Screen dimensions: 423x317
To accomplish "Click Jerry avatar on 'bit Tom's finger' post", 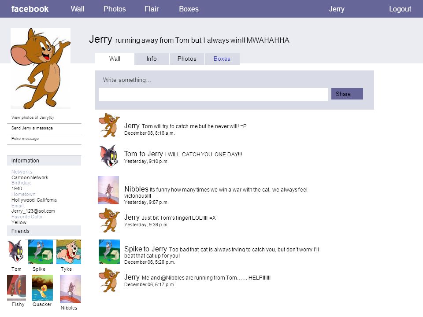I will pyautogui.click(x=109, y=220).
